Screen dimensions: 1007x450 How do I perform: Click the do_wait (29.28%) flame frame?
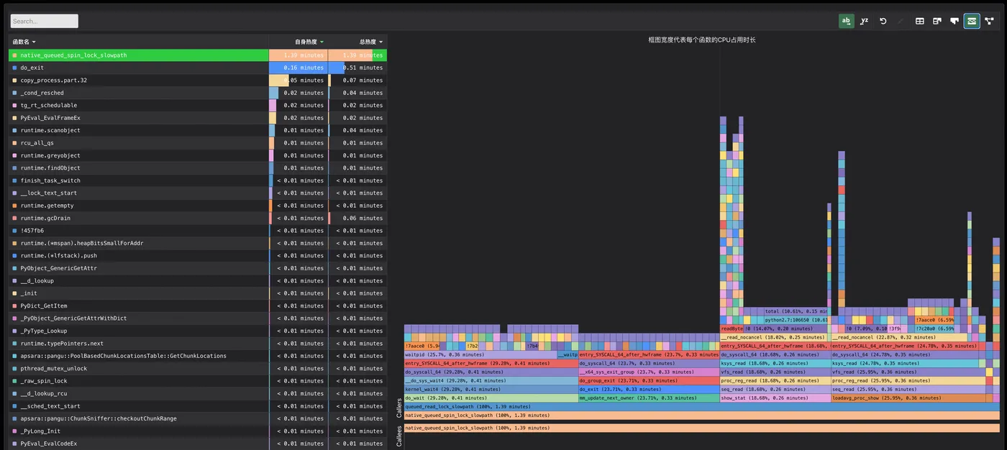coord(491,398)
